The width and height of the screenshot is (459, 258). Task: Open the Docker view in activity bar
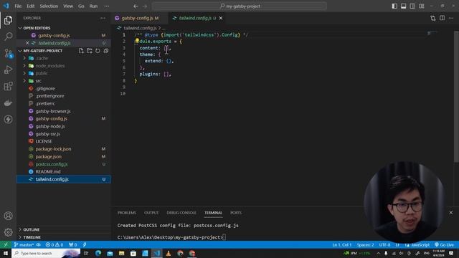8,103
